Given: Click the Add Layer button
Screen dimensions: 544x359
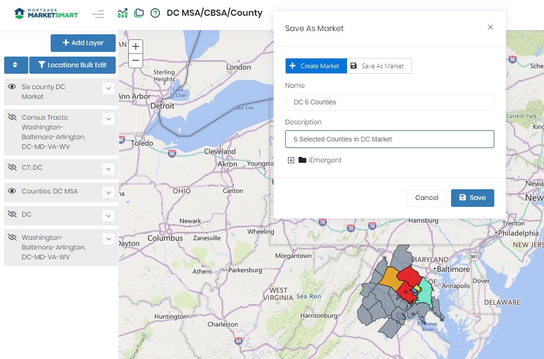Looking at the screenshot, I should point(83,43).
